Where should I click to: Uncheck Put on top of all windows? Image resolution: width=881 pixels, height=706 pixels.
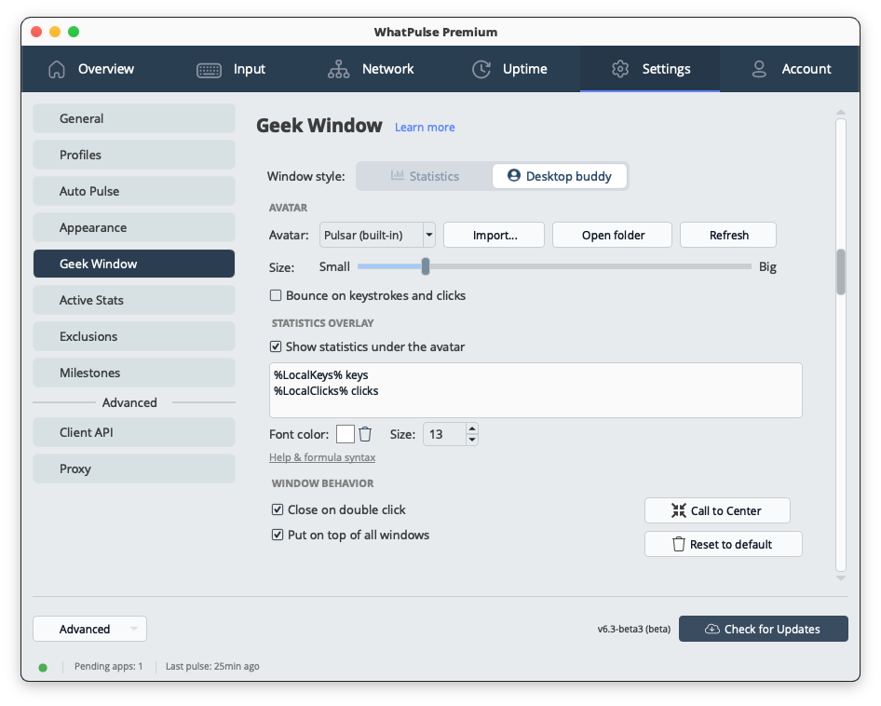click(x=277, y=535)
